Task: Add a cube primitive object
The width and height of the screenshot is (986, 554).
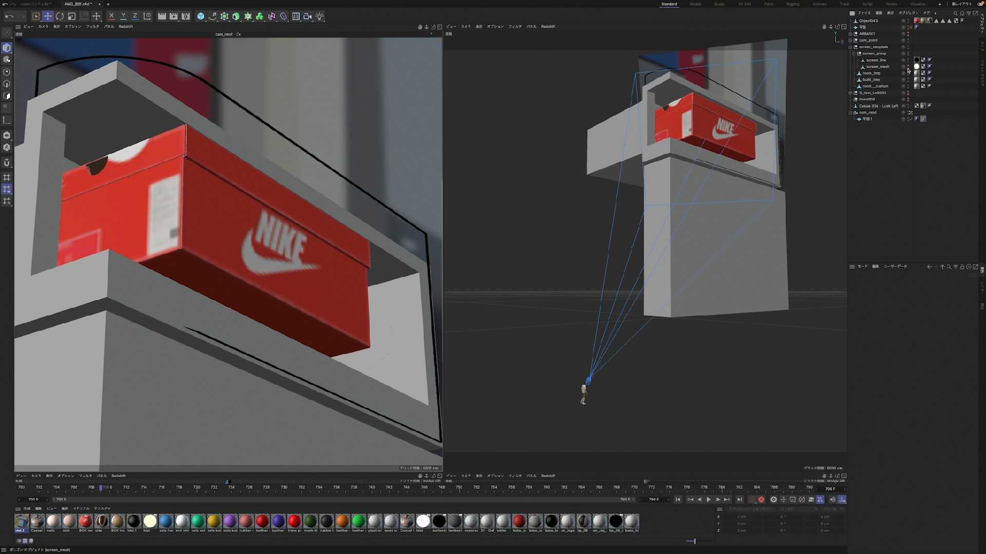Action: click(x=201, y=16)
